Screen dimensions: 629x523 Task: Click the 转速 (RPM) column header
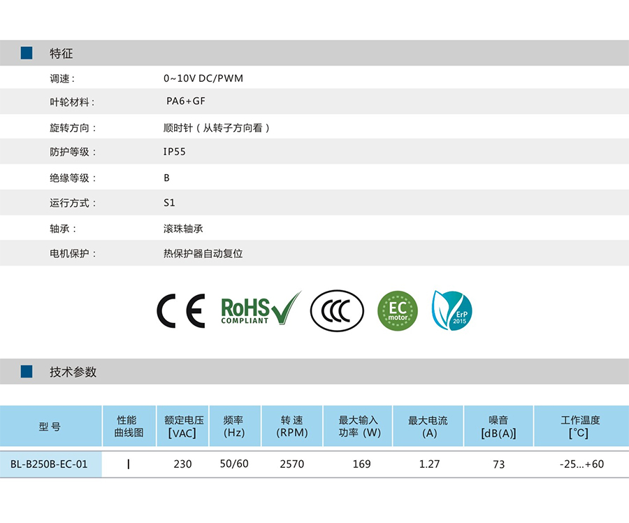click(292, 427)
